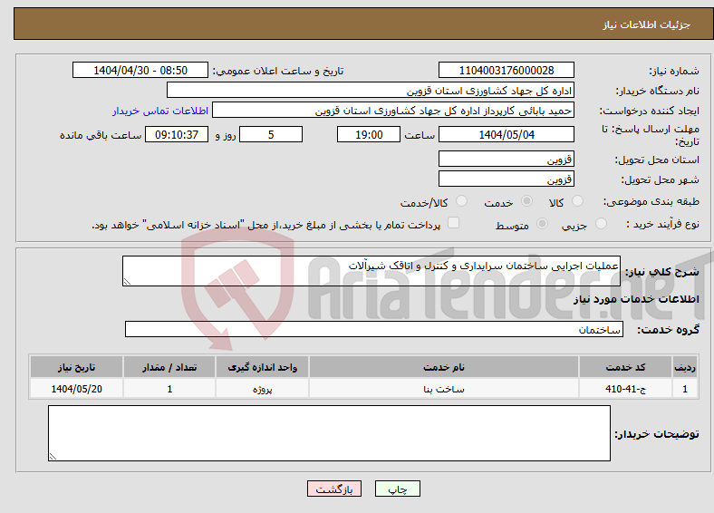Click the بازگشت back button
This screenshot has height=513, width=714.
click(x=334, y=489)
